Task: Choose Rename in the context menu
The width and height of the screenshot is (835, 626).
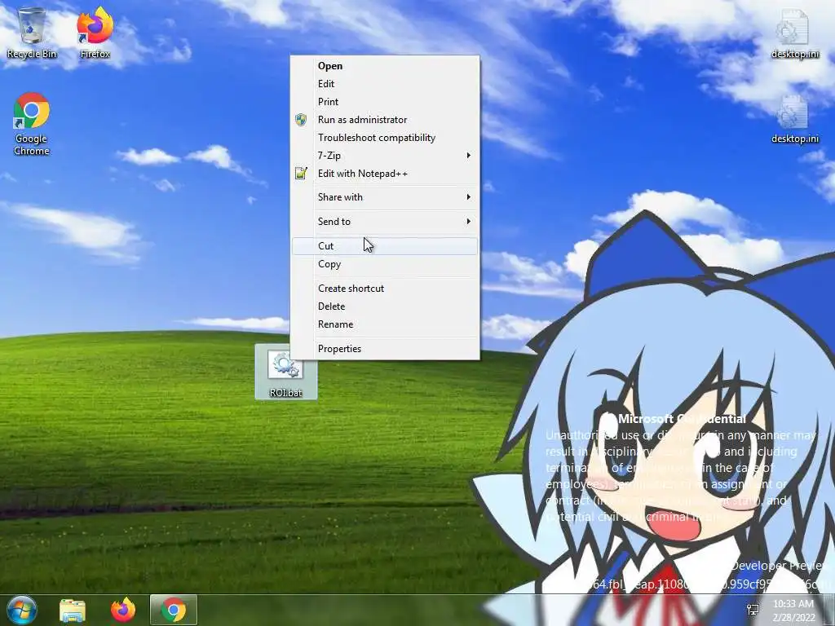Action: click(385, 324)
